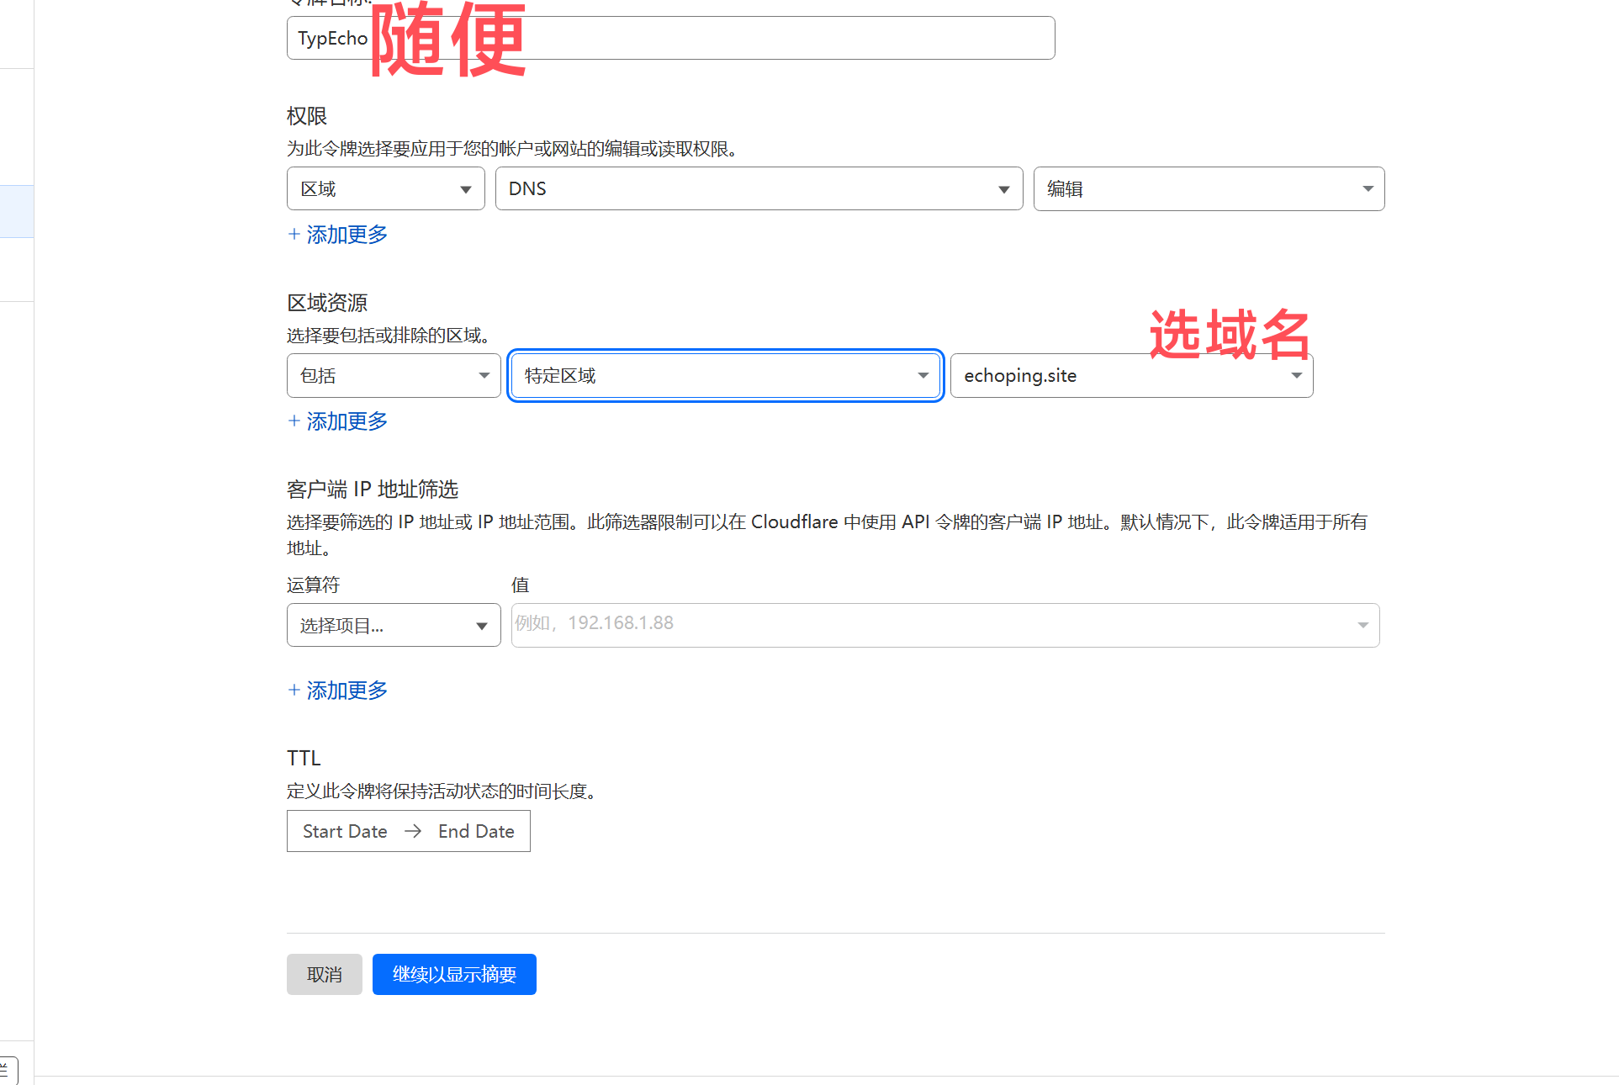Open the 包括 include/exclude dropdown
The height and width of the screenshot is (1085, 1619).
tap(393, 375)
